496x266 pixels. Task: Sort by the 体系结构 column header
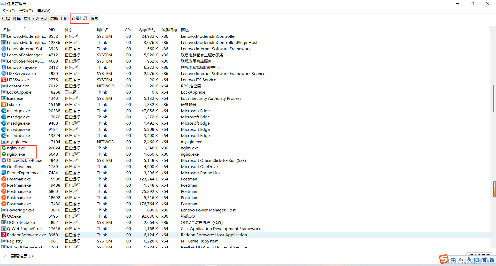[169, 30]
